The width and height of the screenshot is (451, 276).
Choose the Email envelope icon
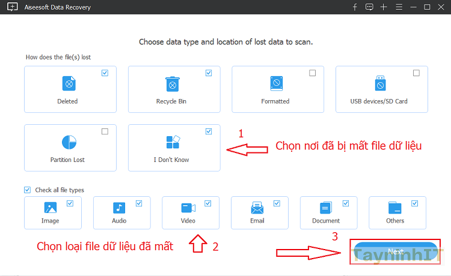tap(257, 208)
